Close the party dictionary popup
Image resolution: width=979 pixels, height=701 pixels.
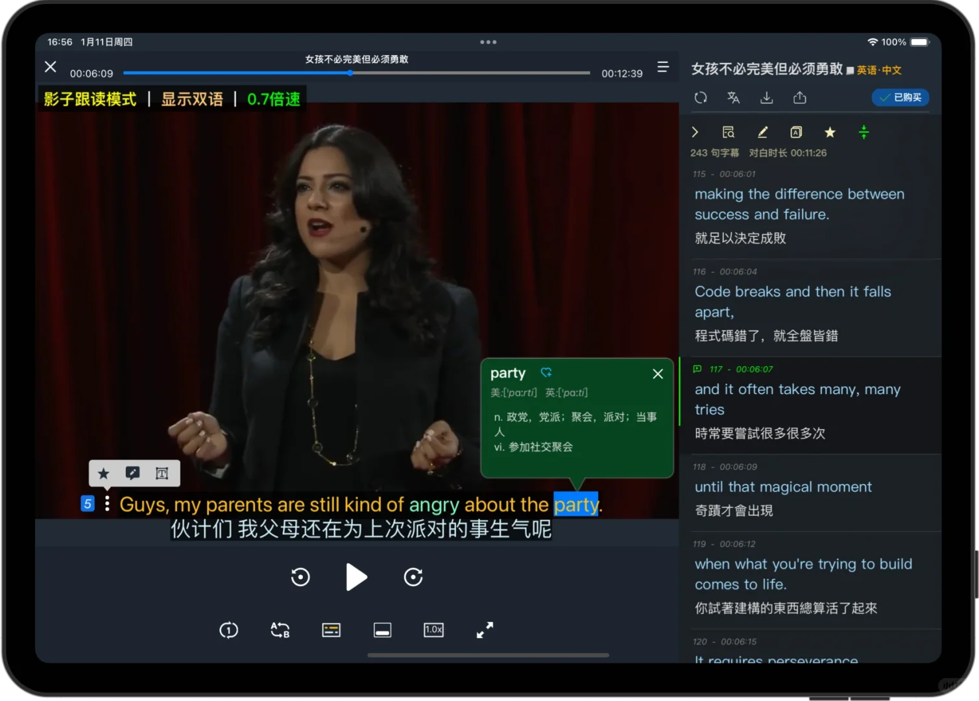(658, 374)
